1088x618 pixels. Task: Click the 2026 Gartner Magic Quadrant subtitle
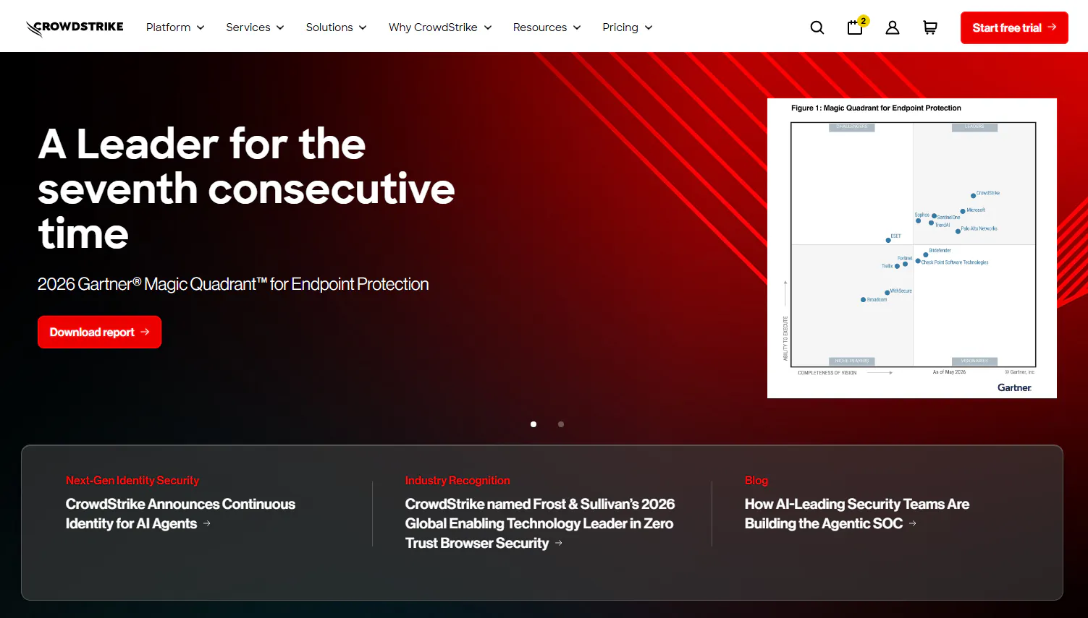(233, 284)
